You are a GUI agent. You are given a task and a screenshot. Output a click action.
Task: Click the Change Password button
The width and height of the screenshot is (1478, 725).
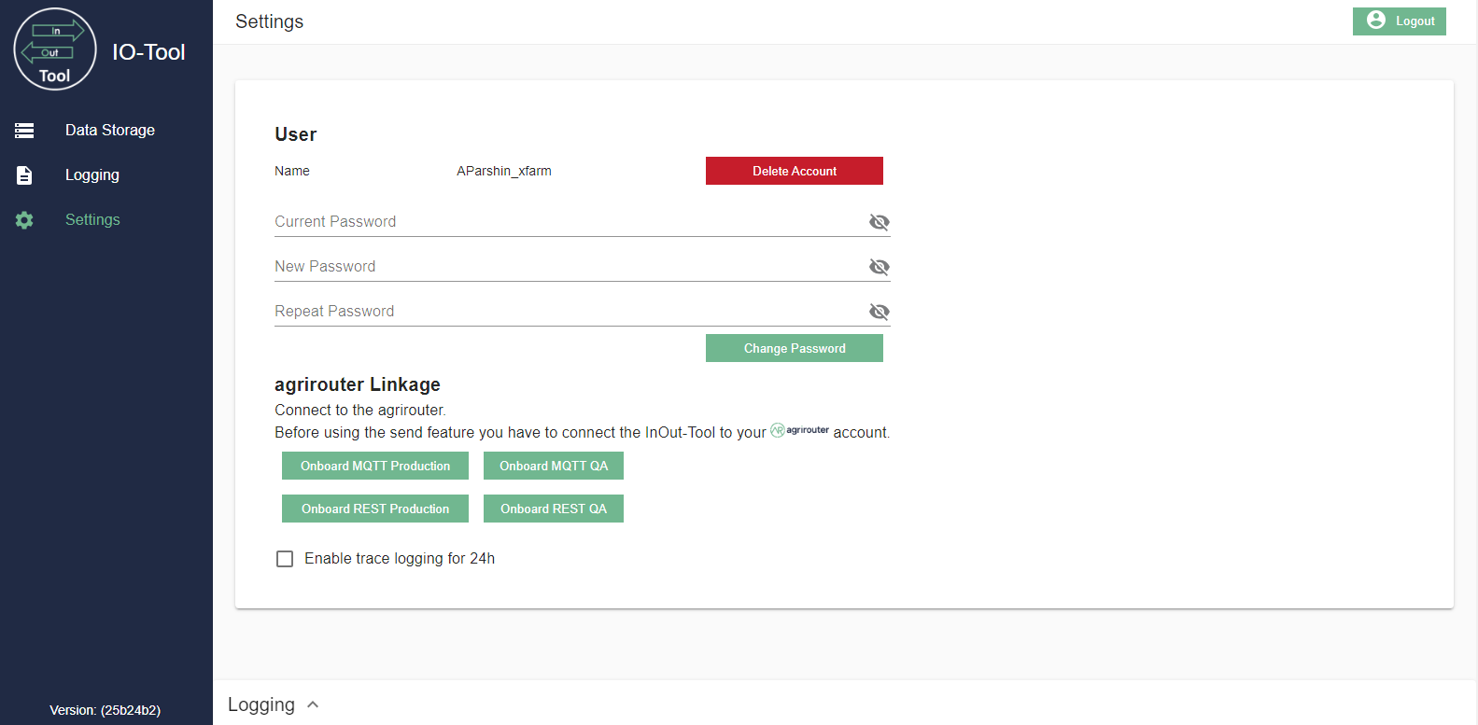coord(795,348)
